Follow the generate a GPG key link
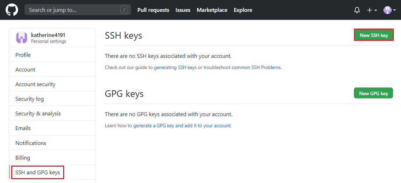The width and height of the screenshot is (401, 183). [x=182, y=126]
